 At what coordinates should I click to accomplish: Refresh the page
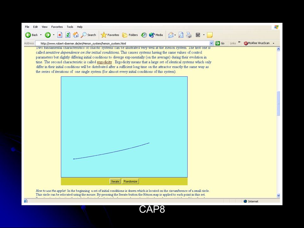pos(68,35)
